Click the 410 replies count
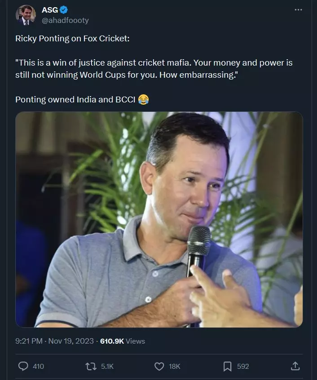Viewport: 317px width, 380px height. [38, 367]
